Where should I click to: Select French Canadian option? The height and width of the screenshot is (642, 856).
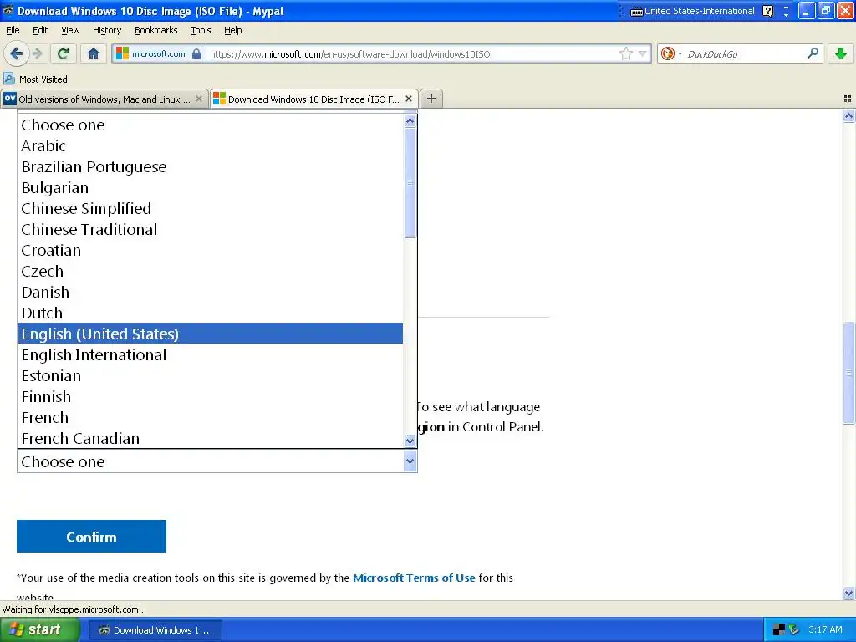coord(210,438)
